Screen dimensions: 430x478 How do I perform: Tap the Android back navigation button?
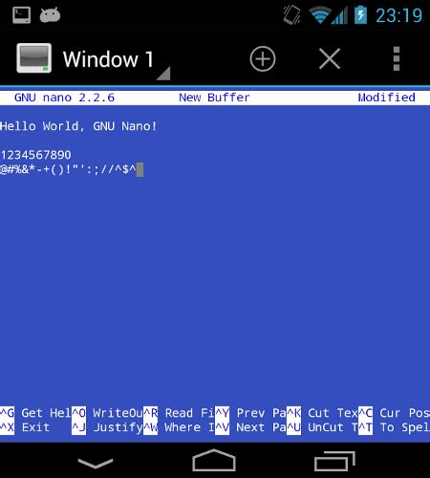click(x=96, y=464)
